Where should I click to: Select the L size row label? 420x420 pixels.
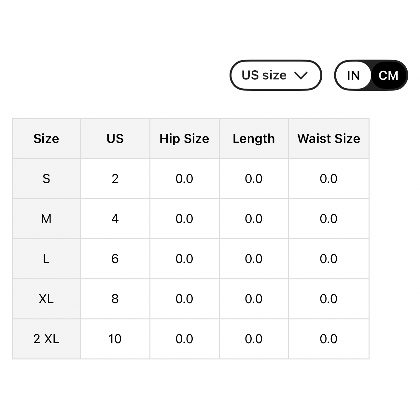46,259
